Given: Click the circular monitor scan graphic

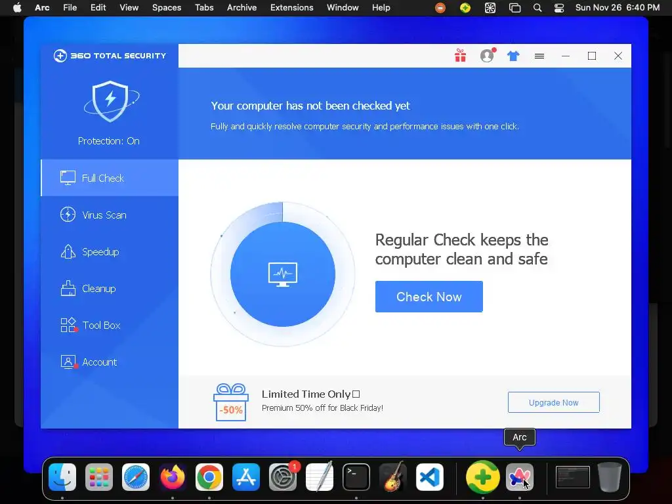Looking at the screenshot, I should tap(283, 274).
